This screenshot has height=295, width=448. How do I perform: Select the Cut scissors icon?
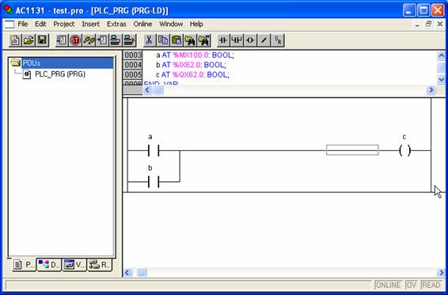click(149, 40)
